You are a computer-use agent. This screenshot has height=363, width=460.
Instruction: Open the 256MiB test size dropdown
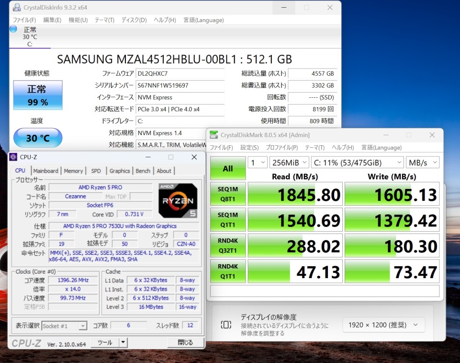coord(289,162)
